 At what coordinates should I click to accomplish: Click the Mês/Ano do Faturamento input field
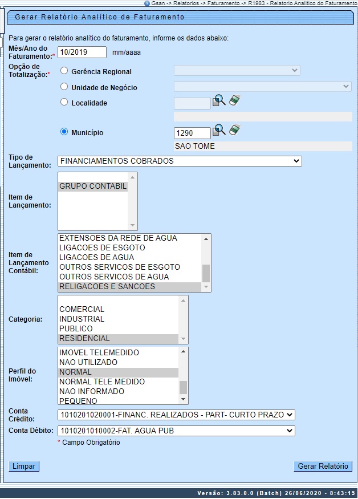coord(82,52)
